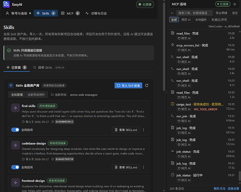Open the run_shell entry taking 2.8s
Viewport: 241px width, 192px height.
[203, 71]
